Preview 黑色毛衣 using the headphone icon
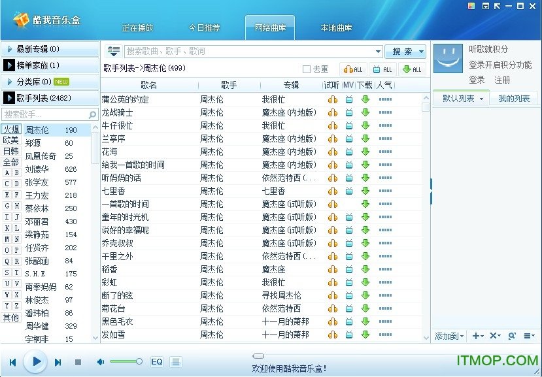Image resolution: width=542 pixels, height=377 pixels. 333,321
